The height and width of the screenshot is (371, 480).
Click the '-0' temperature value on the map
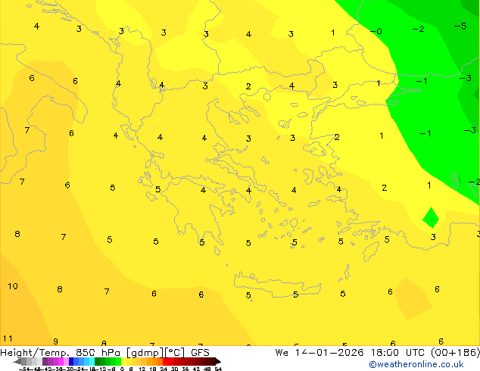click(376, 31)
